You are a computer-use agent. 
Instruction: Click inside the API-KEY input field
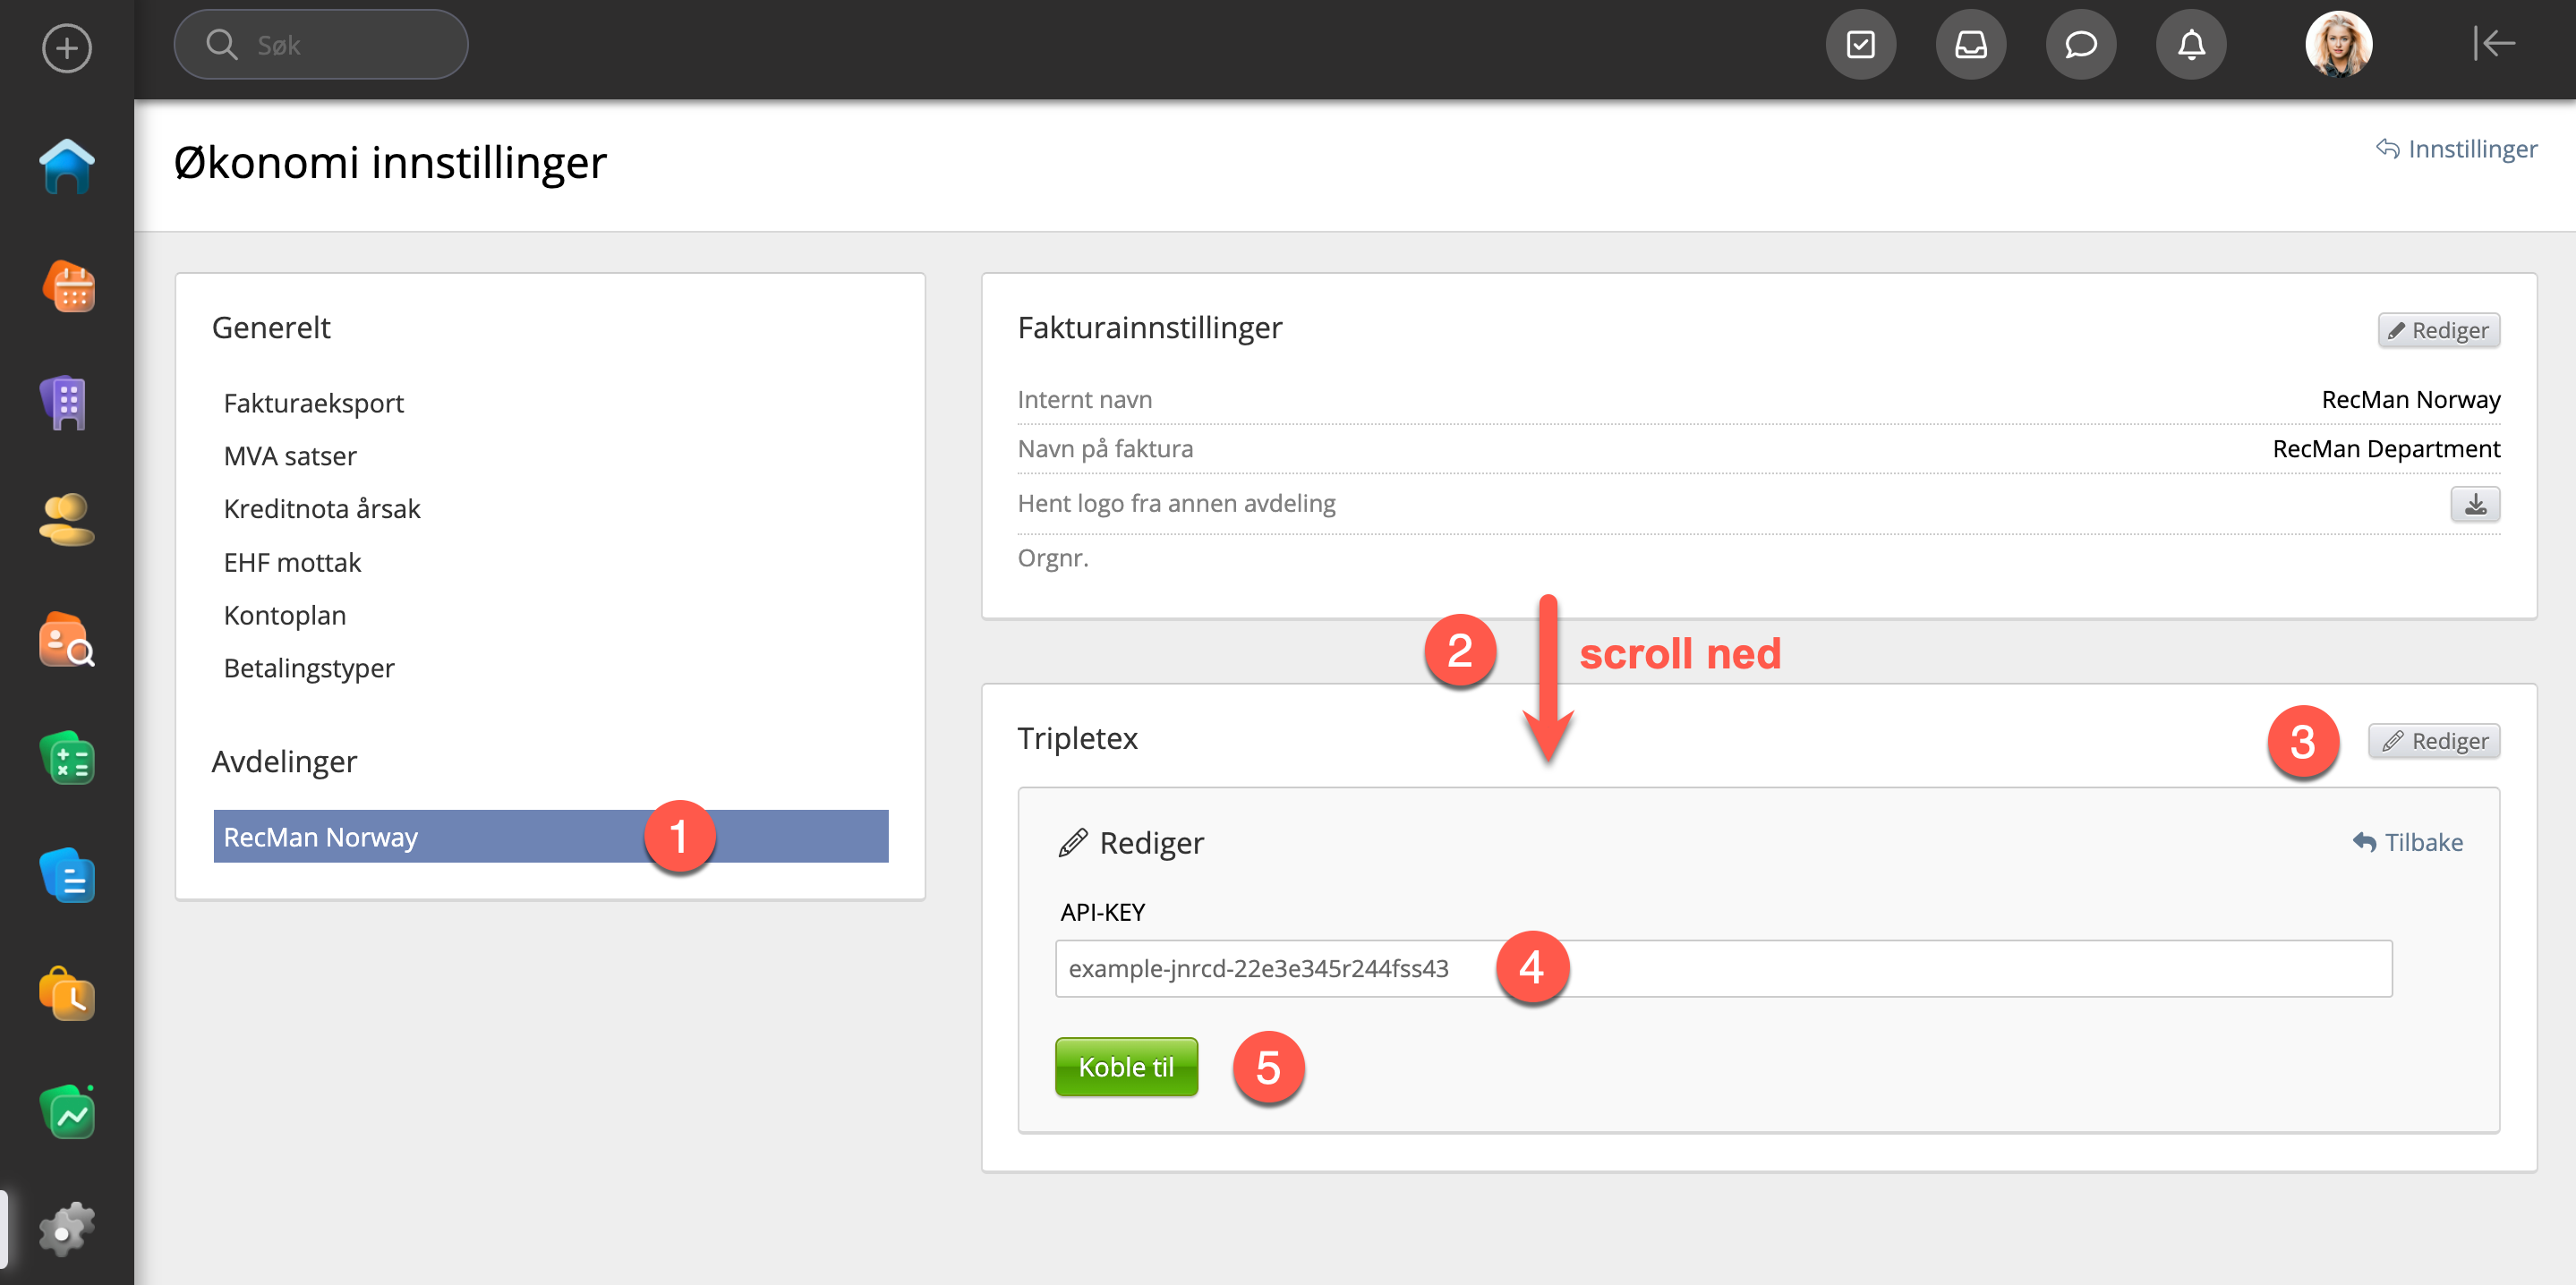1723,968
